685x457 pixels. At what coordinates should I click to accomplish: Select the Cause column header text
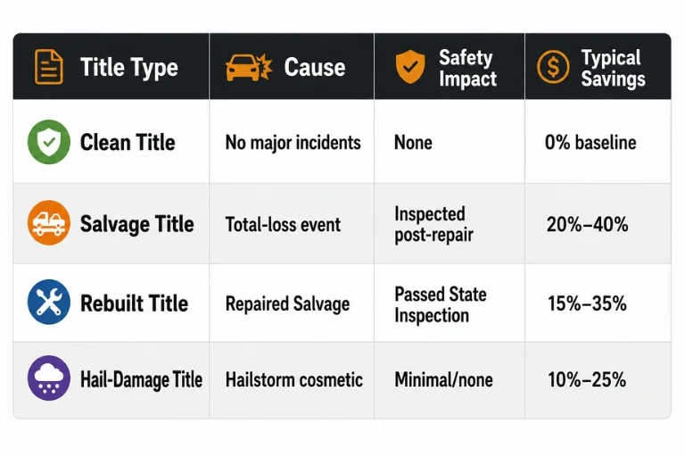point(315,67)
